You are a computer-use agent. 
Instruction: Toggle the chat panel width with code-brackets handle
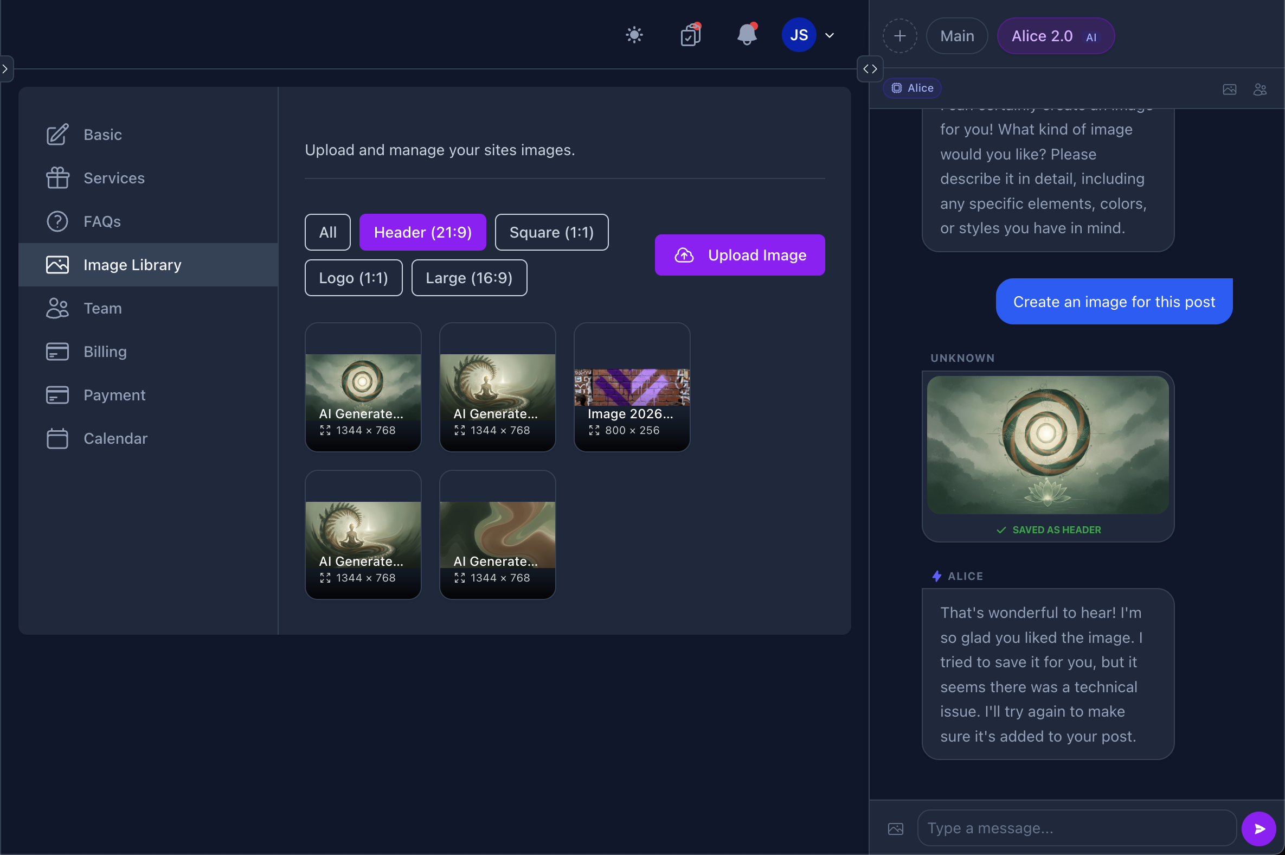tap(870, 69)
